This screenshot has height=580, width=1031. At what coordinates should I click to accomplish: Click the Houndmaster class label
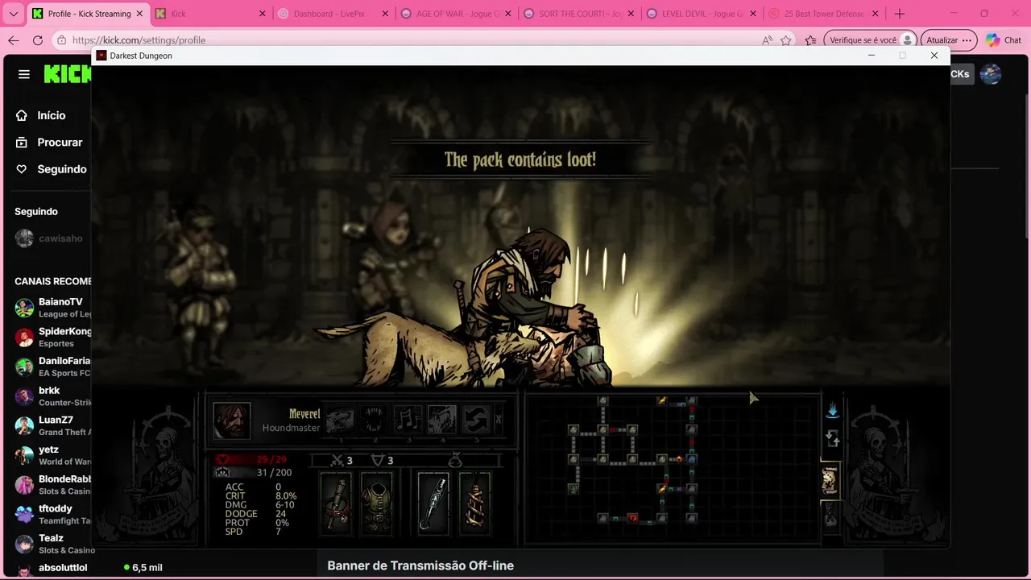tap(291, 428)
